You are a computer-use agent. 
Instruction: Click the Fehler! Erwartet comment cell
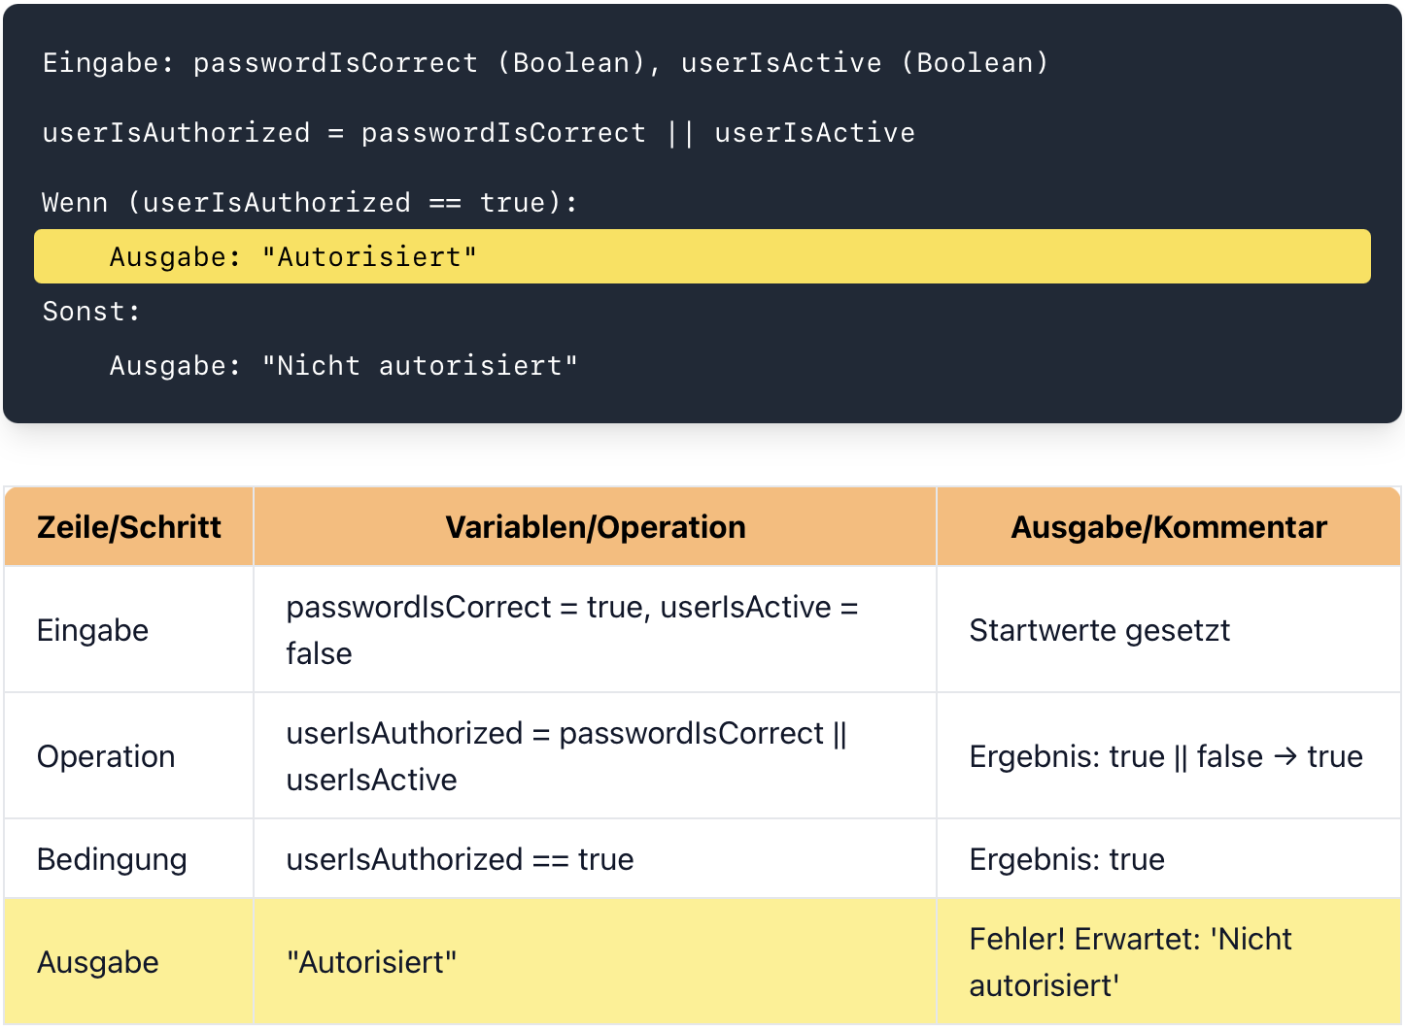[1169, 962]
